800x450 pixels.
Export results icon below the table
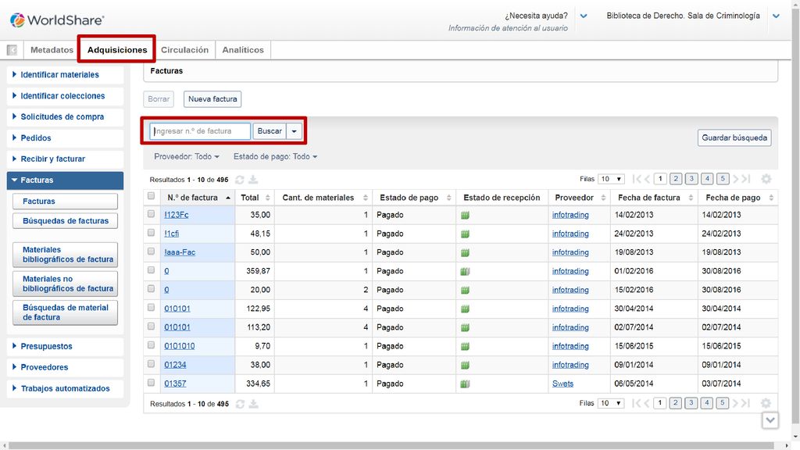pos(254,404)
